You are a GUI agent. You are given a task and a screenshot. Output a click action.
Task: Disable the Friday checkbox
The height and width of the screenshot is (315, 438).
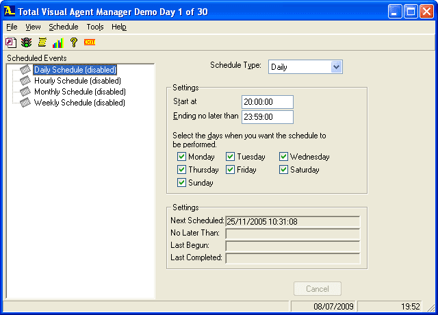pos(230,169)
